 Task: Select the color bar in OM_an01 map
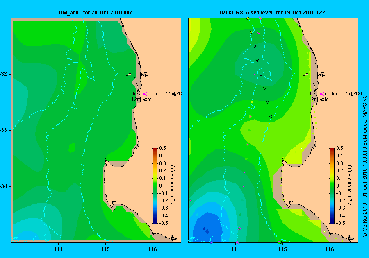(x=155, y=186)
